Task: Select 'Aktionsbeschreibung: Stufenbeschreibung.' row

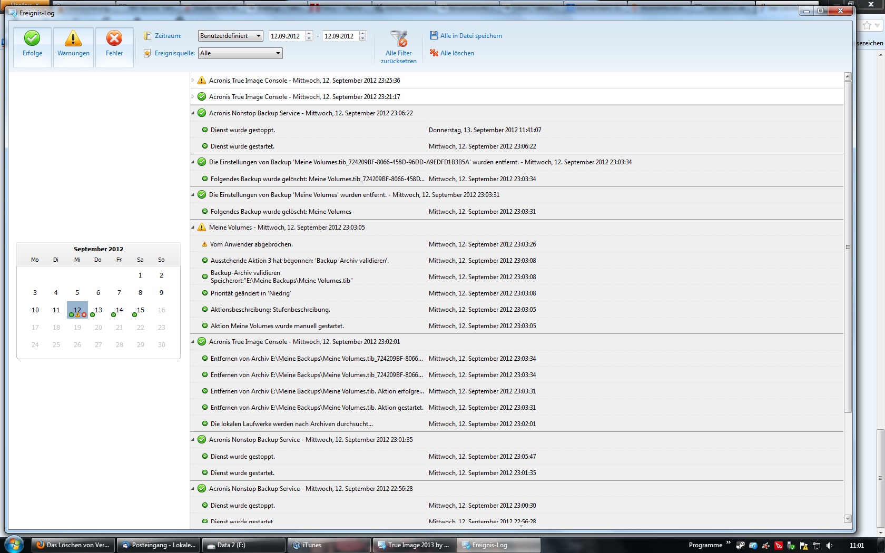Action: [x=517, y=310]
